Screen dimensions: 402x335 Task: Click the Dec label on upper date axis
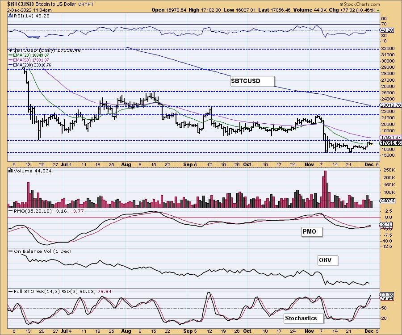(x=369, y=164)
